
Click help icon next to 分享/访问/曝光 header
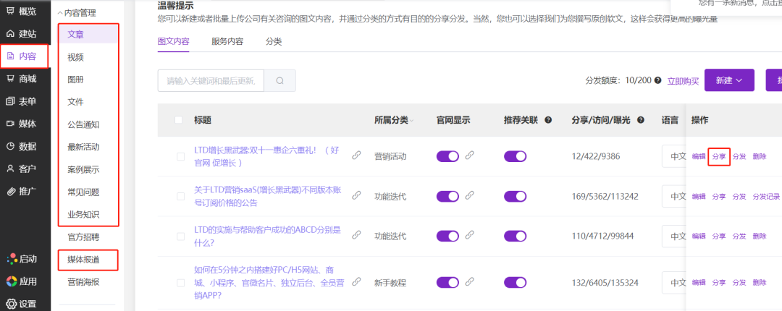click(641, 120)
